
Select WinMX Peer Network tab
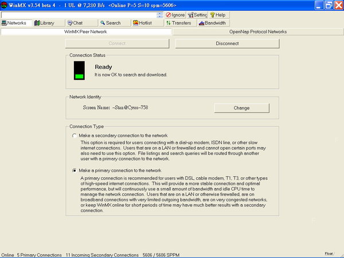pyautogui.click(x=85, y=32)
